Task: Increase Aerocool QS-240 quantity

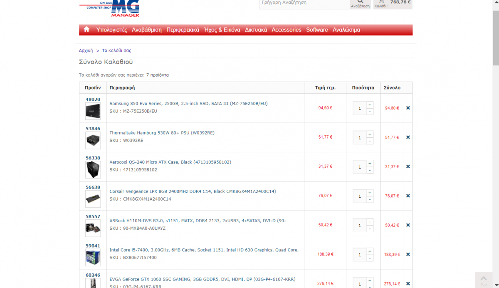Action: tap(370, 164)
